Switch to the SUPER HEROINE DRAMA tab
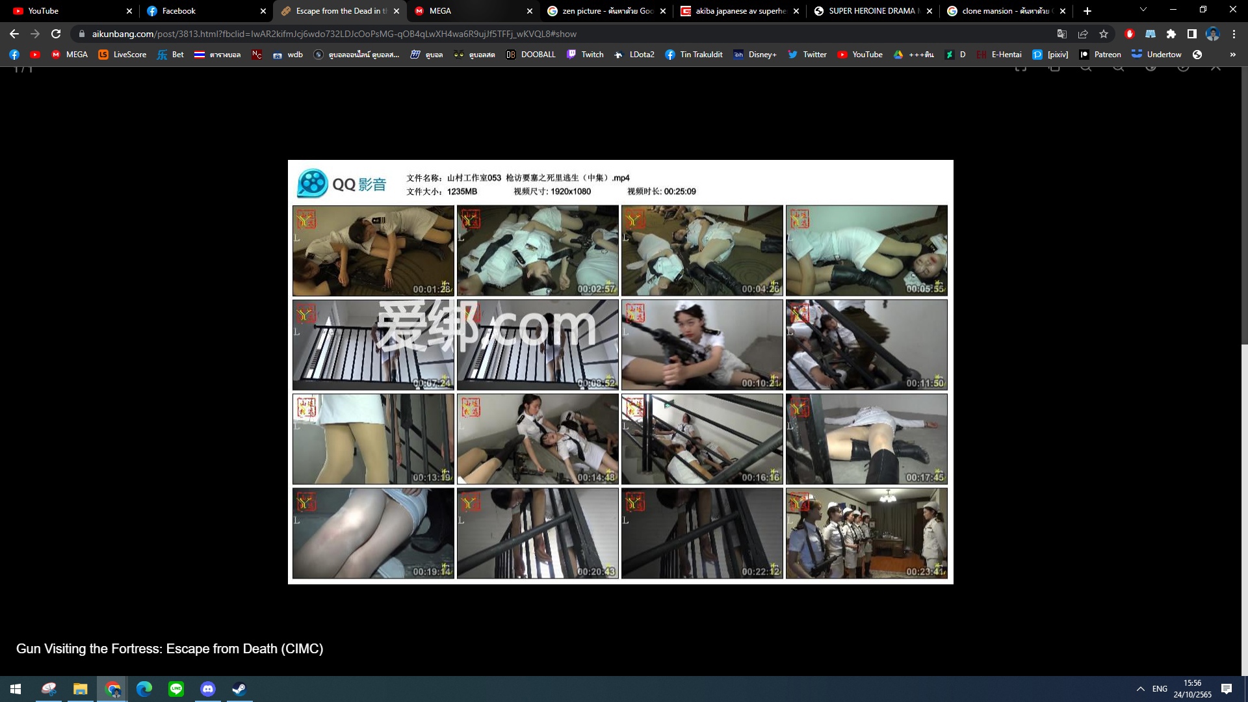1248x702 pixels. 871,11
